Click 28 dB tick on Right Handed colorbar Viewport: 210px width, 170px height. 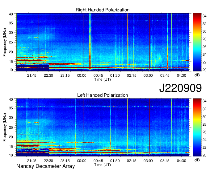pos(204,39)
